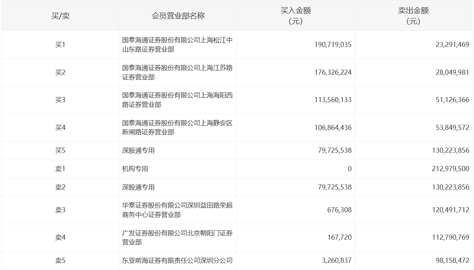Select the 买3 row label

click(x=60, y=100)
